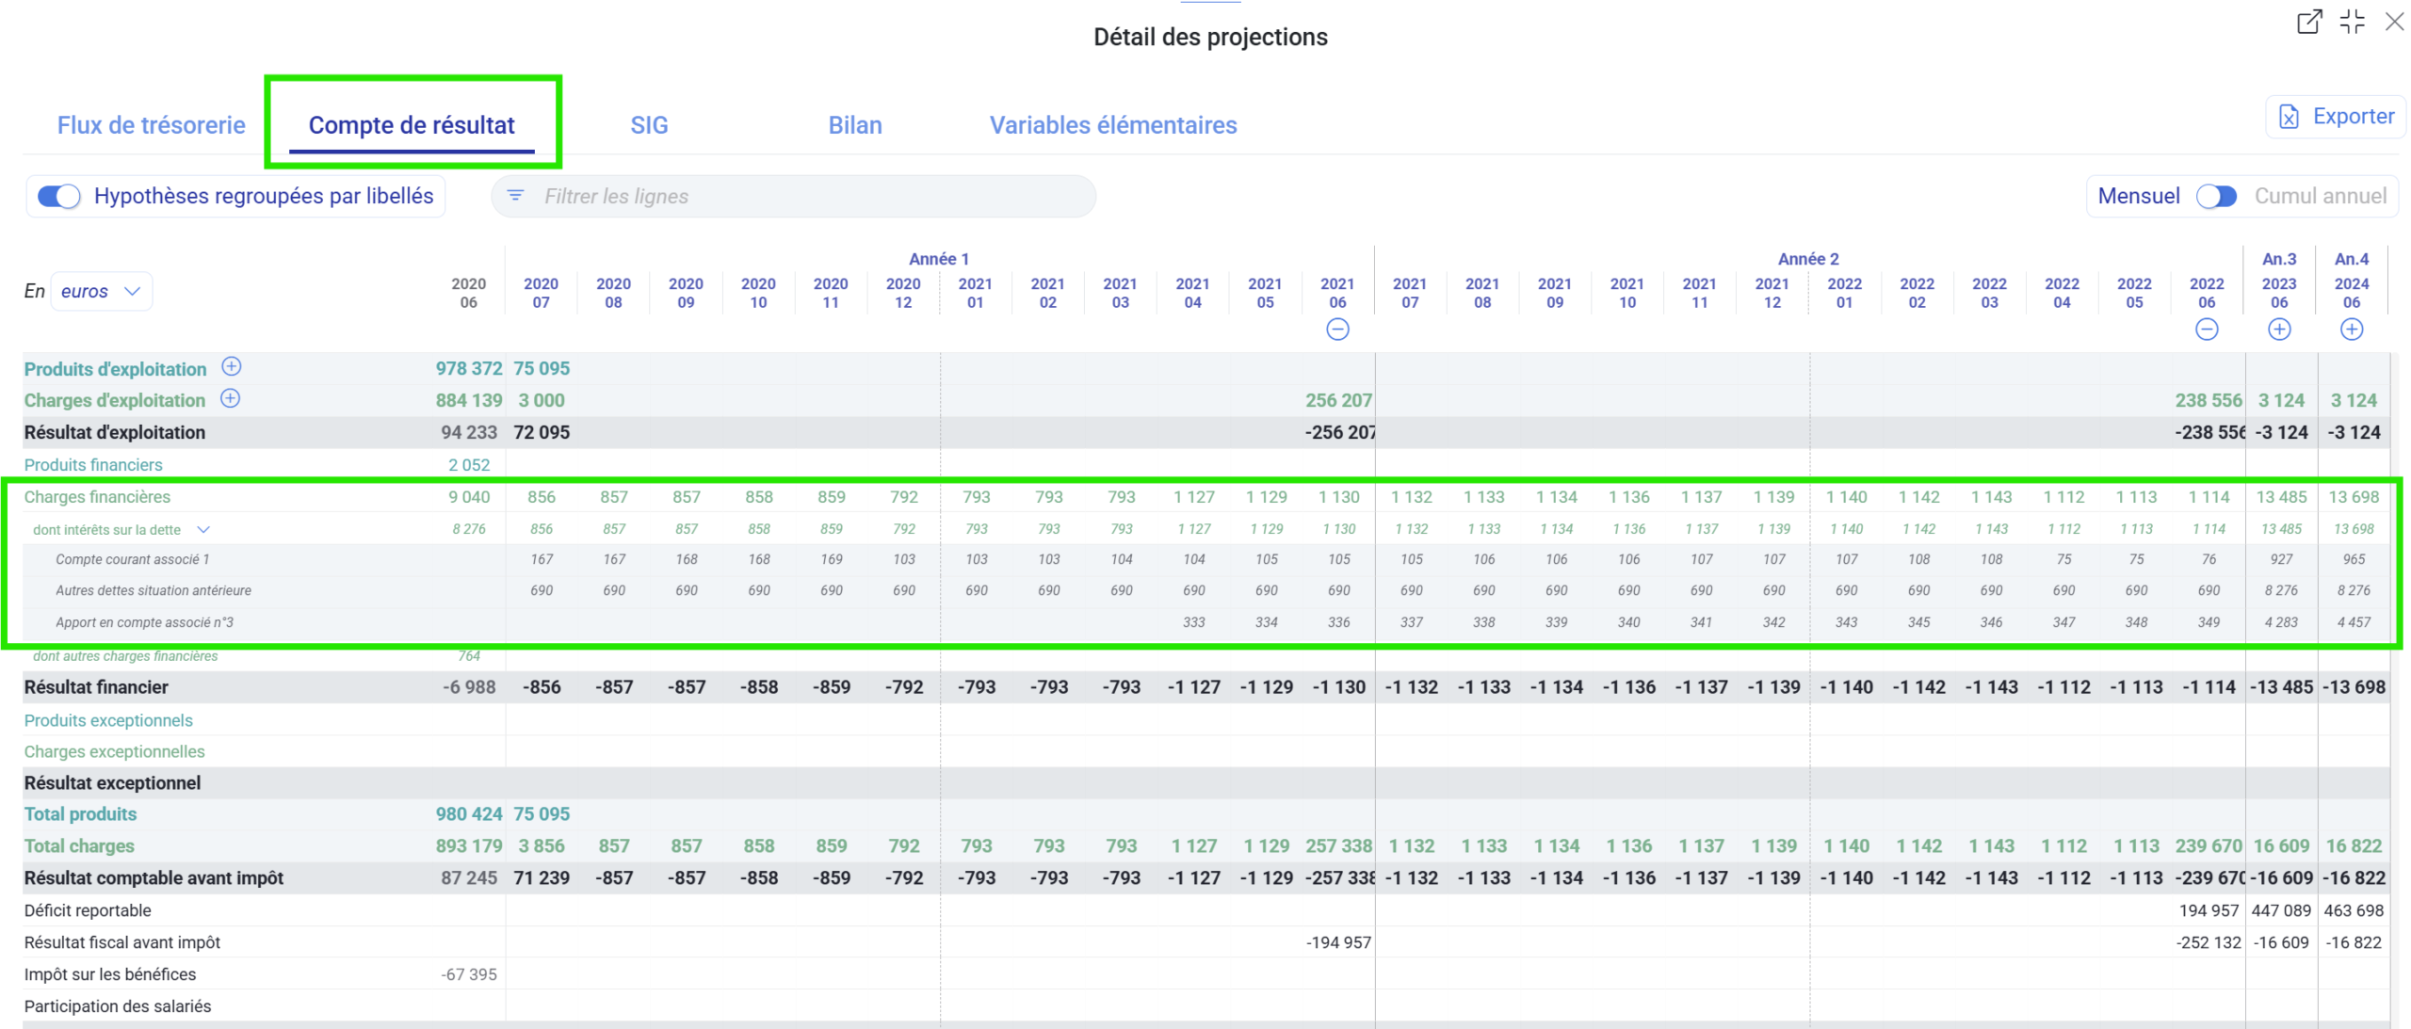This screenshot has height=1029, width=2411.
Task: Click the collapse fullscreen icon
Action: [x=2352, y=22]
